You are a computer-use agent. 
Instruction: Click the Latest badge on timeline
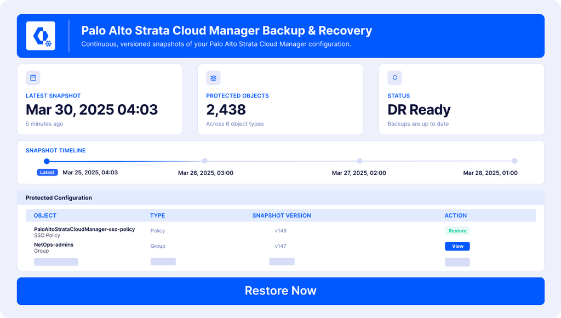click(47, 172)
